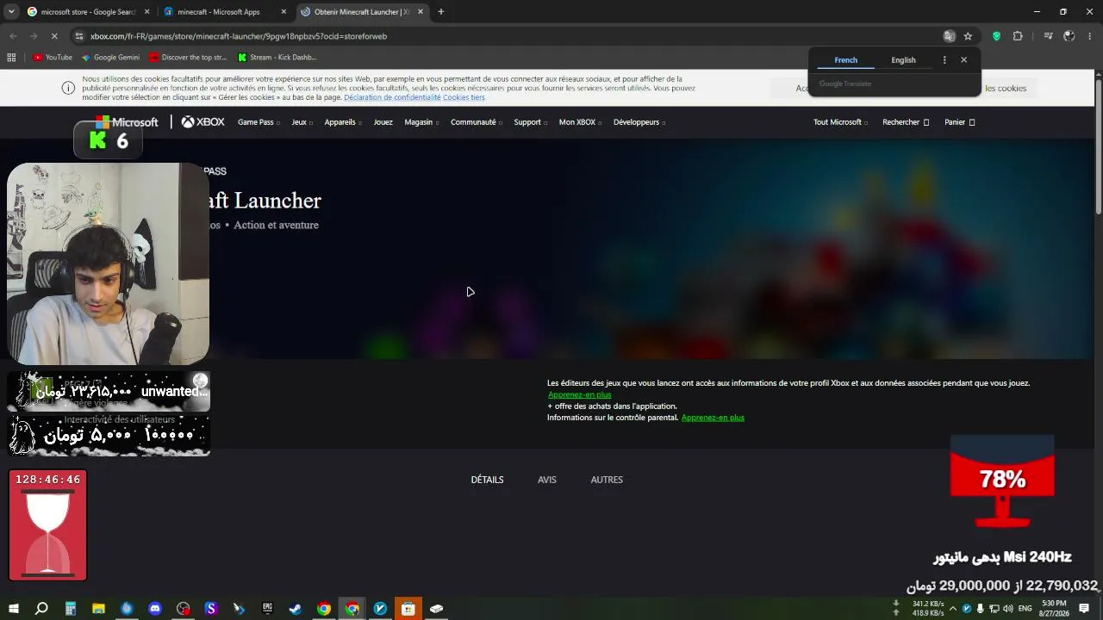1103x620 pixels.
Task: Click the stop loading button
Action: tap(53, 36)
